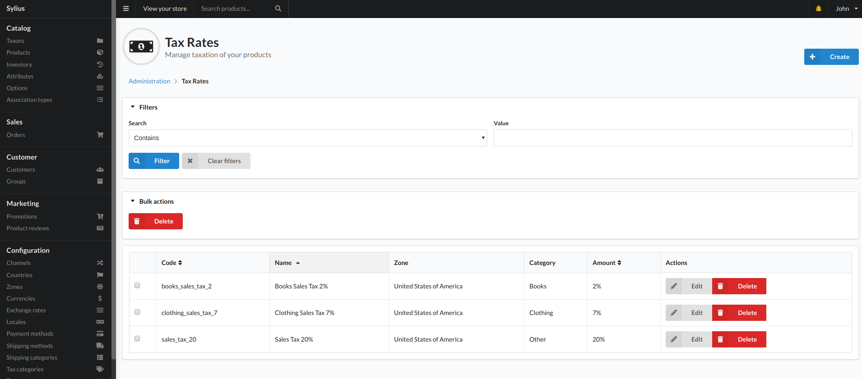
Task: Sort table by Name column
Action: pyautogui.click(x=287, y=263)
